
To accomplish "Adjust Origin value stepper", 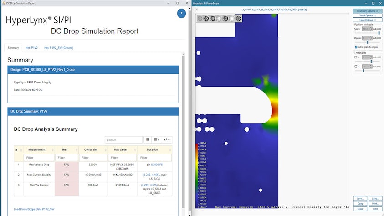I will [371, 38].
